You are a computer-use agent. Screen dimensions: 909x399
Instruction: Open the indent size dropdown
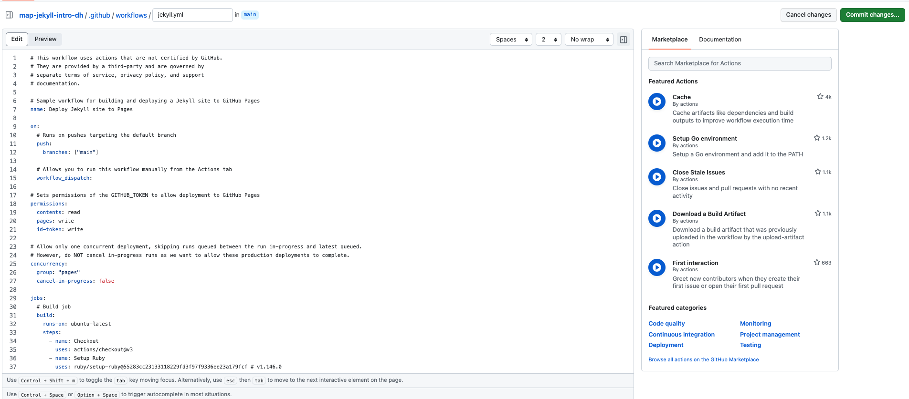(548, 40)
